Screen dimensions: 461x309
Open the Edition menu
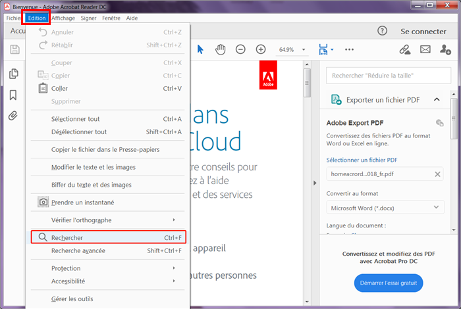37,18
